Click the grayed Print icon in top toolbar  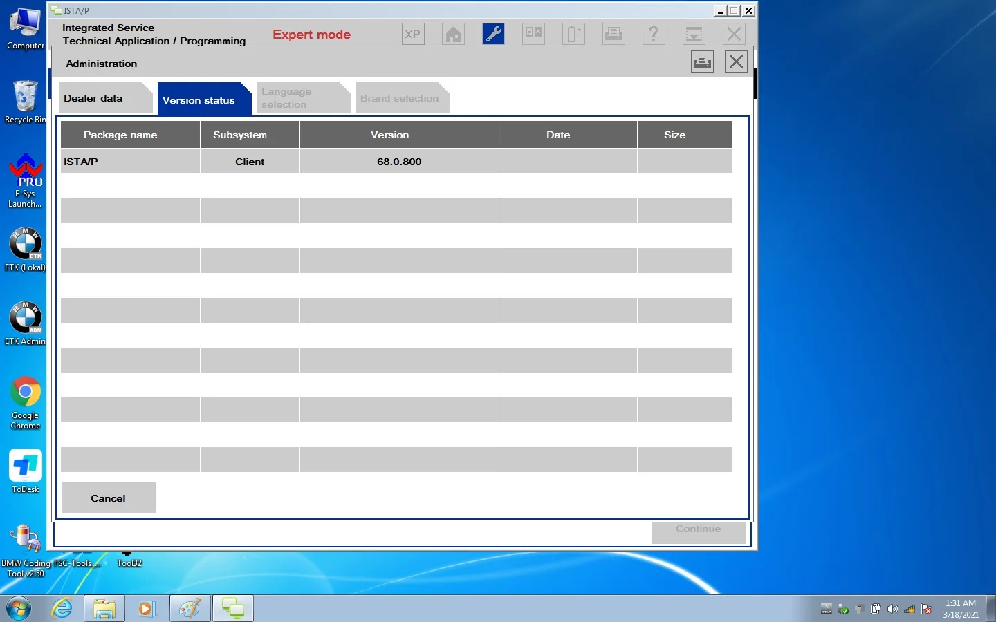tap(614, 34)
